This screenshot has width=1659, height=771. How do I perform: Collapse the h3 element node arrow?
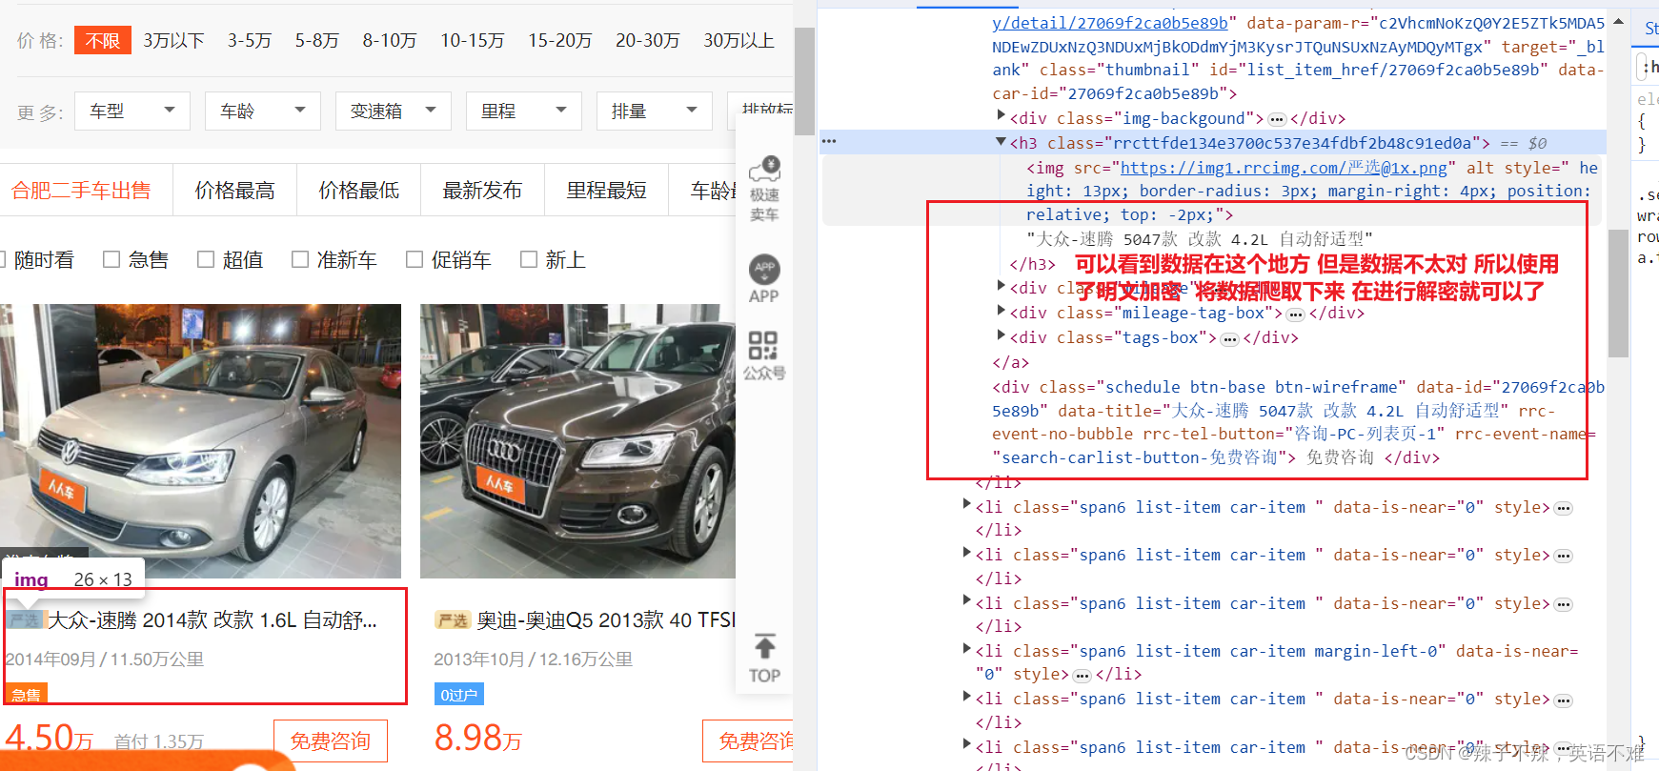[x=1001, y=142]
